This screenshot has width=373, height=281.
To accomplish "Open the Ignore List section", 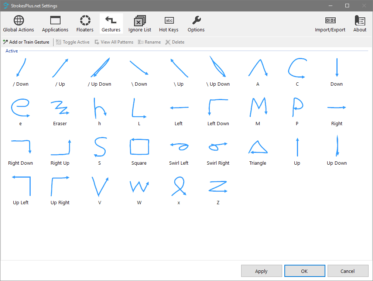I will click(140, 24).
